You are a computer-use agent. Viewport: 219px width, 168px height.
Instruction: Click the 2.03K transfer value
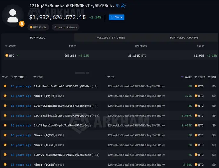coord(188,165)
